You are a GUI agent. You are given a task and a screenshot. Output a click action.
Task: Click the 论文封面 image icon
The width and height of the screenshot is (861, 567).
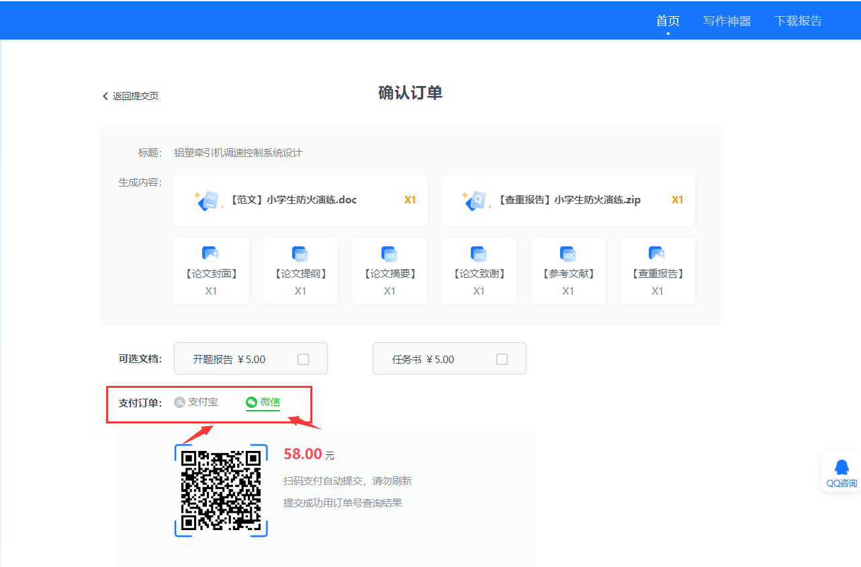[211, 254]
